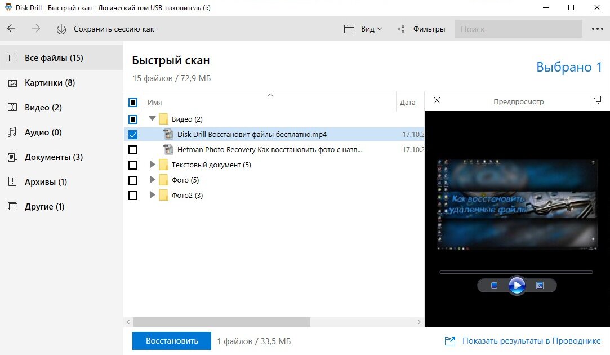Click the Видео film strip icon
This screenshot has height=355, width=610.
[x=12, y=108]
